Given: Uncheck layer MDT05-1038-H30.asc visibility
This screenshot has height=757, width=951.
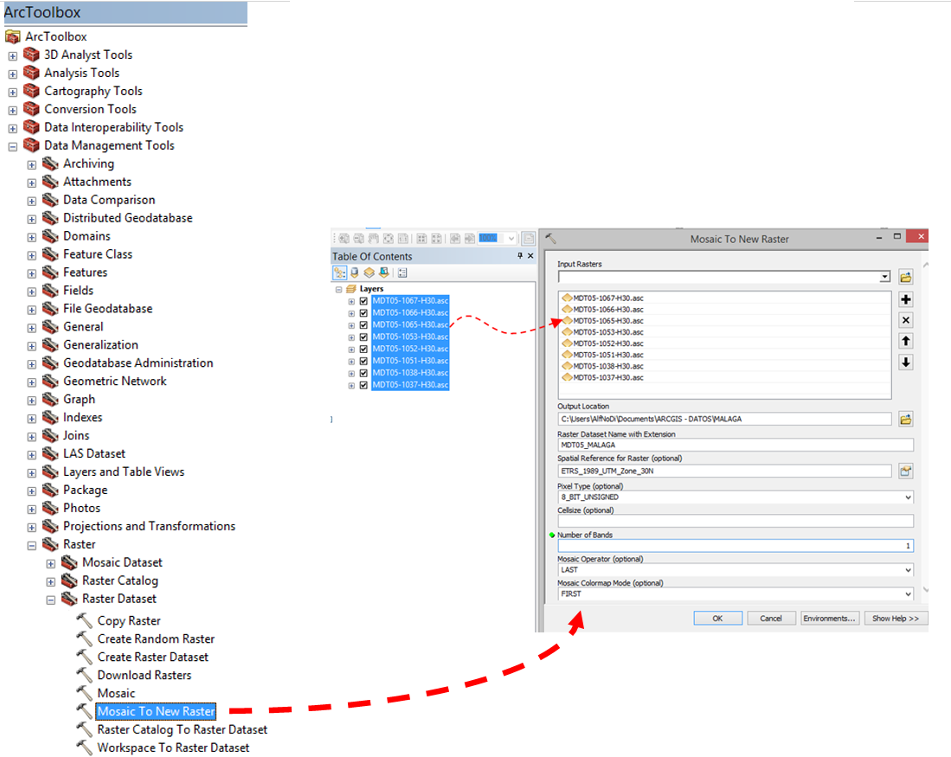Looking at the screenshot, I should (x=364, y=373).
